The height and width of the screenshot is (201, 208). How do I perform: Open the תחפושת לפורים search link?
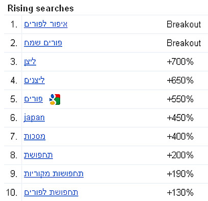51,192
